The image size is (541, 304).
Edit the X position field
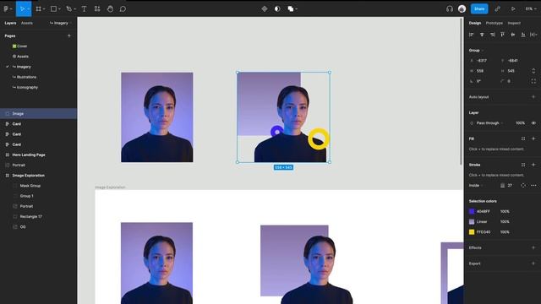483,61
